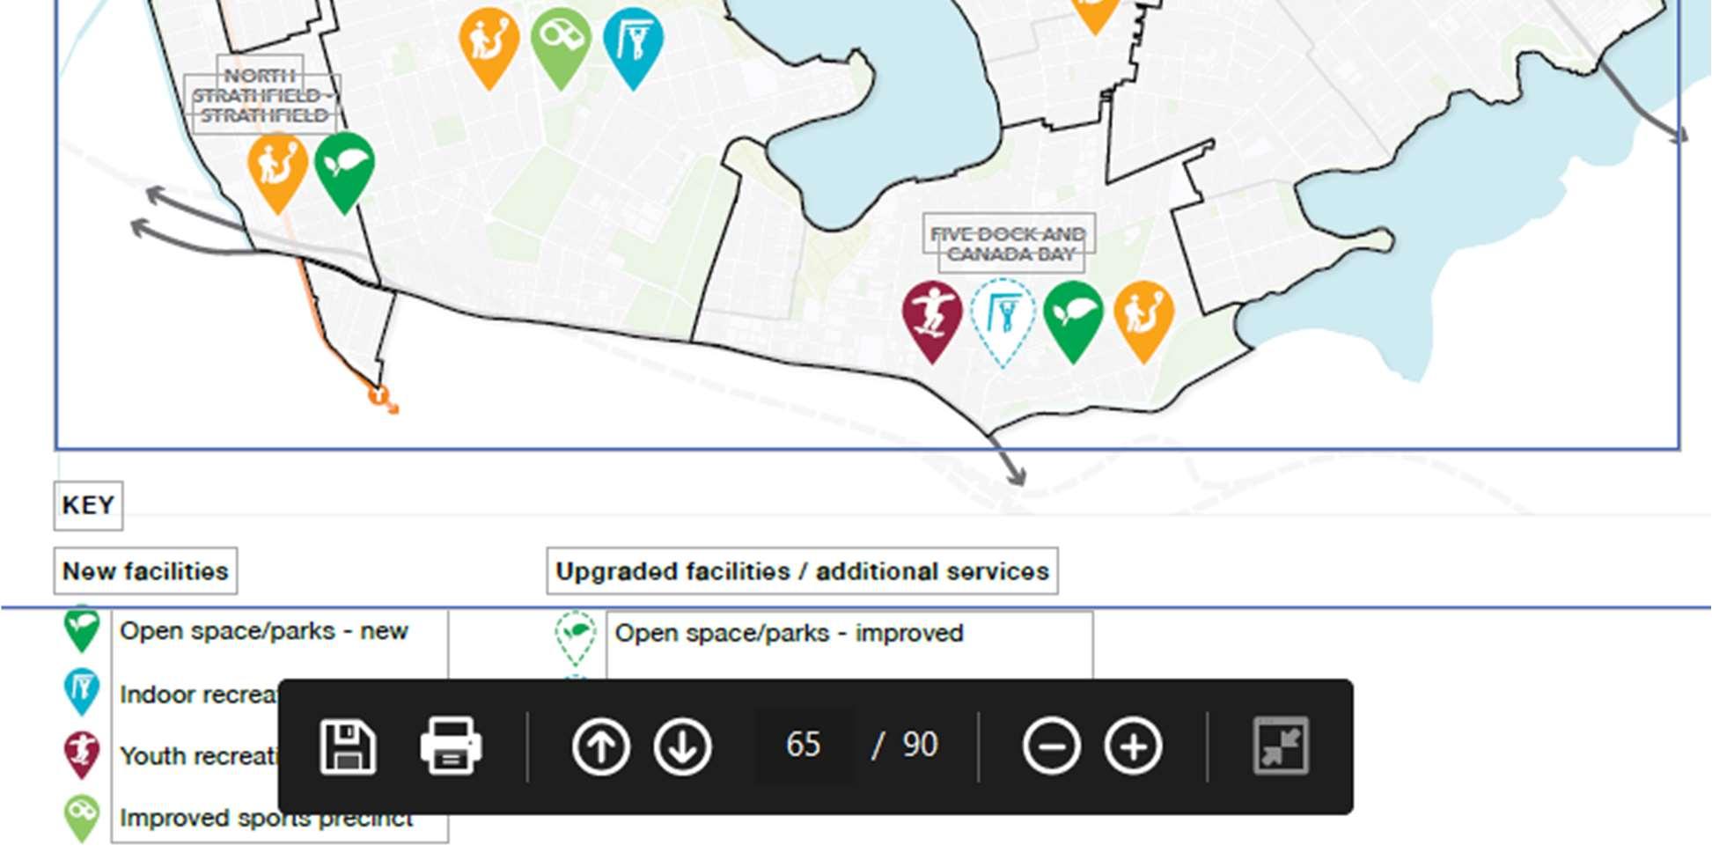Click light green sports precinct pin at top
Image resolution: width=1712 pixels, height=860 pixels.
point(561,48)
